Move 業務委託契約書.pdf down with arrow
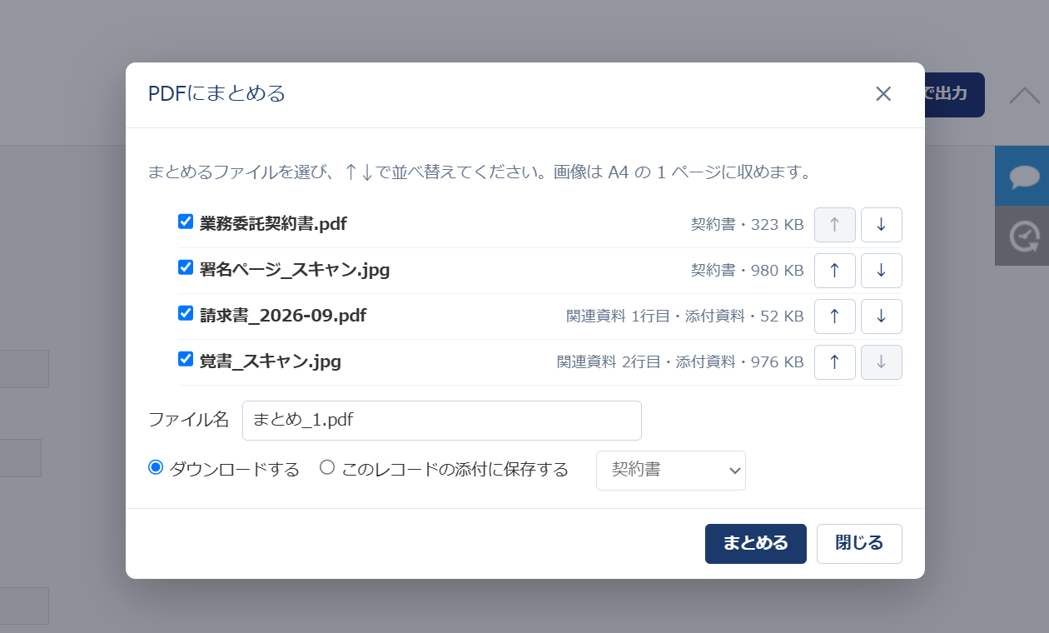 [x=882, y=225]
